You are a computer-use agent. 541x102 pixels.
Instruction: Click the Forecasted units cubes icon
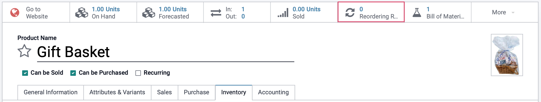(149, 12)
